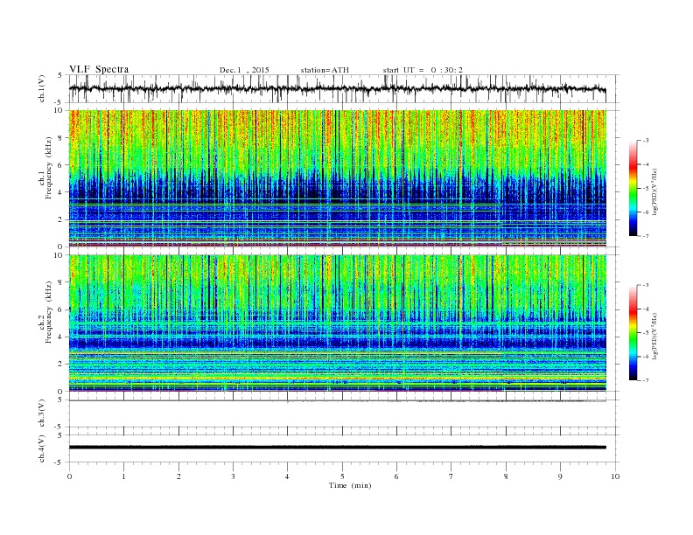Click the "-5" tick on ch.2 colorbar
Image resolution: width=693 pixels, height=535 pixels.
click(645, 333)
